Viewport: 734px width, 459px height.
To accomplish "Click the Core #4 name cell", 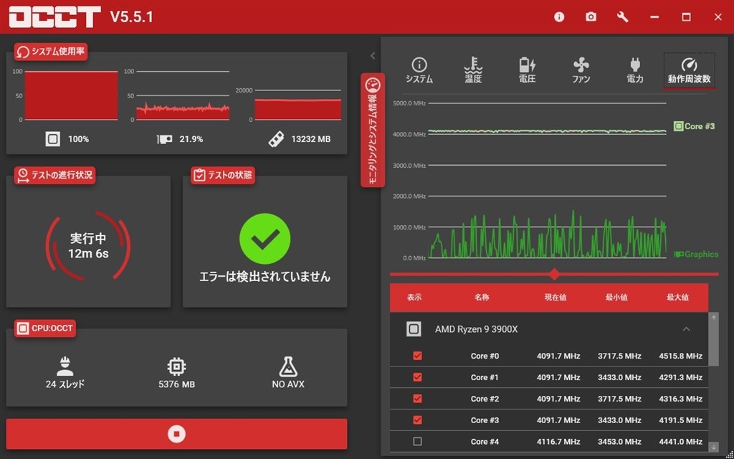I will click(485, 442).
